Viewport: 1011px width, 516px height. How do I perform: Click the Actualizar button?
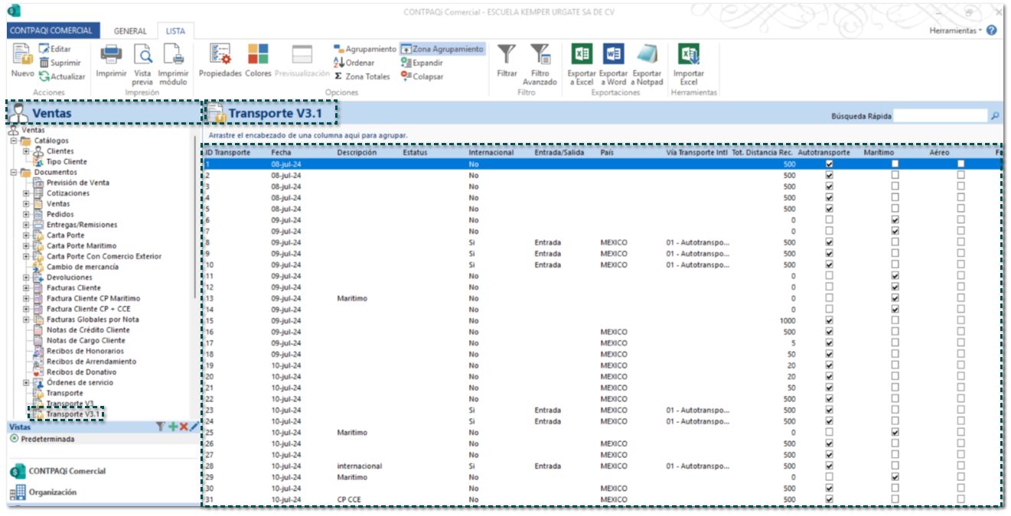pyautogui.click(x=63, y=76)
